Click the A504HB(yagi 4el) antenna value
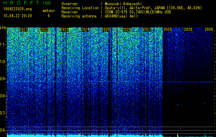This screenshot has width=216, height=137. 121,16
